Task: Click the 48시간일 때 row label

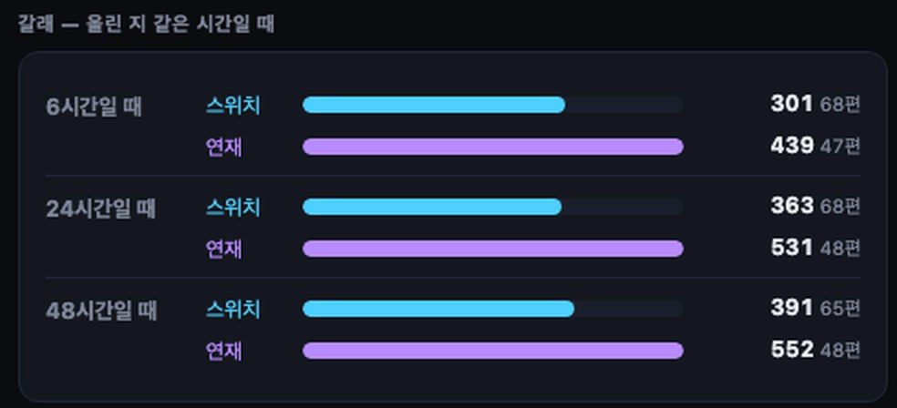Action: [101, 311]
